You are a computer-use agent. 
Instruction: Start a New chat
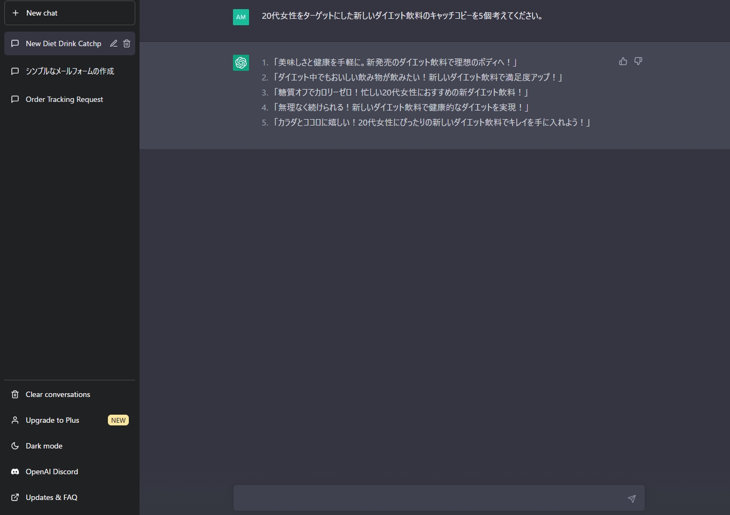70,13
